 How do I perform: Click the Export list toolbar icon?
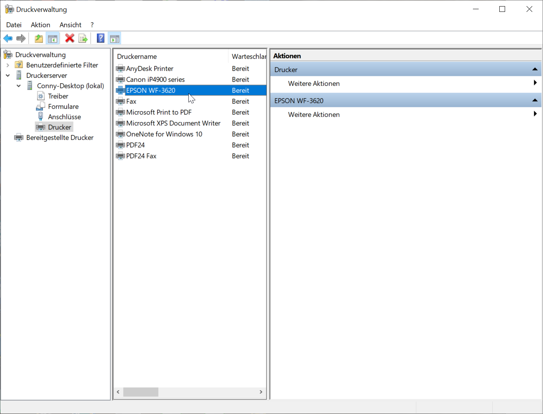(83, 38)
